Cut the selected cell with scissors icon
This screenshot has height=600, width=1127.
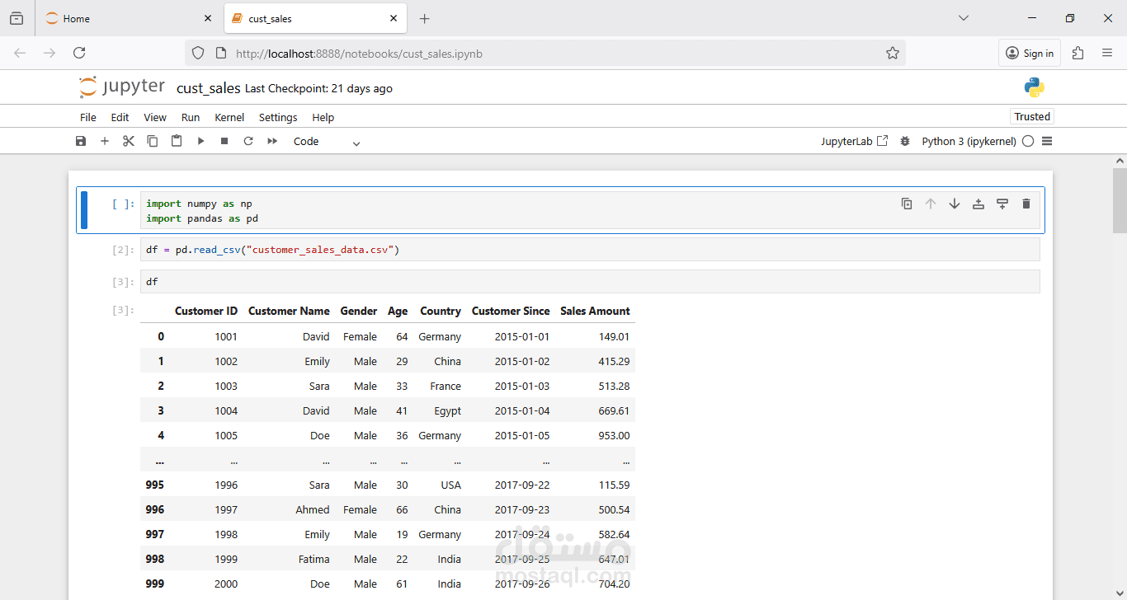click(x=129, y=141)
